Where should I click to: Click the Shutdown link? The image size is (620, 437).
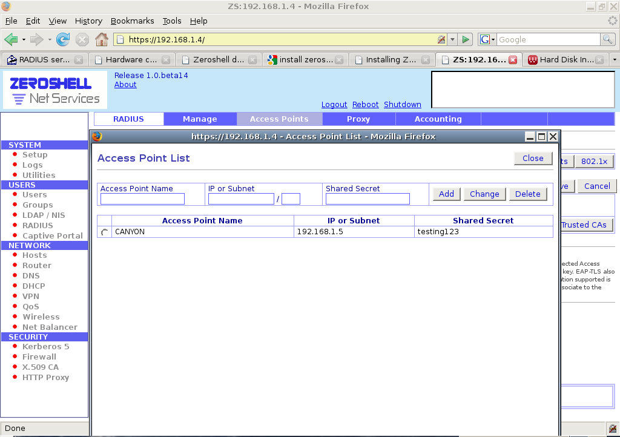point(403,104)
